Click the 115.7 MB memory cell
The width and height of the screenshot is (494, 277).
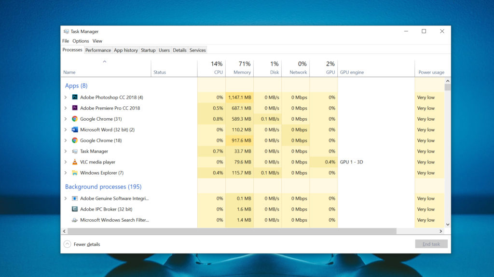239,173
